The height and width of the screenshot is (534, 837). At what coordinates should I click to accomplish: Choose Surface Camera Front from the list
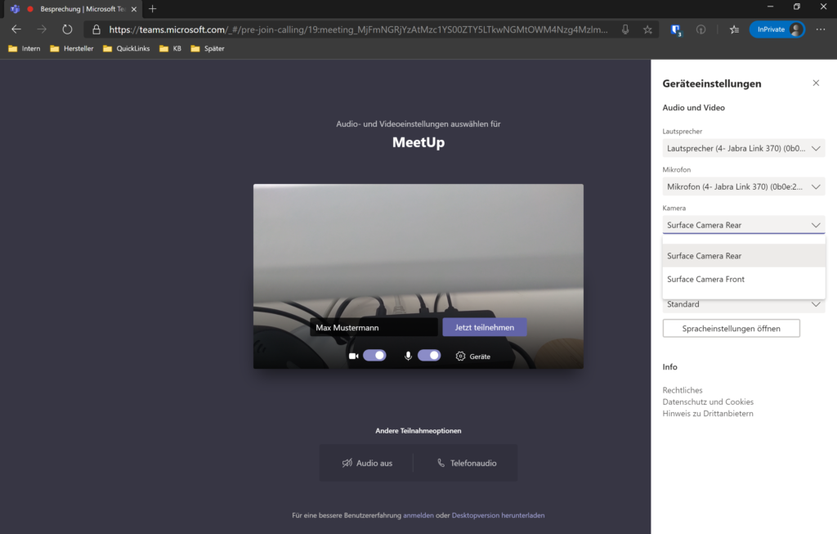744,280
